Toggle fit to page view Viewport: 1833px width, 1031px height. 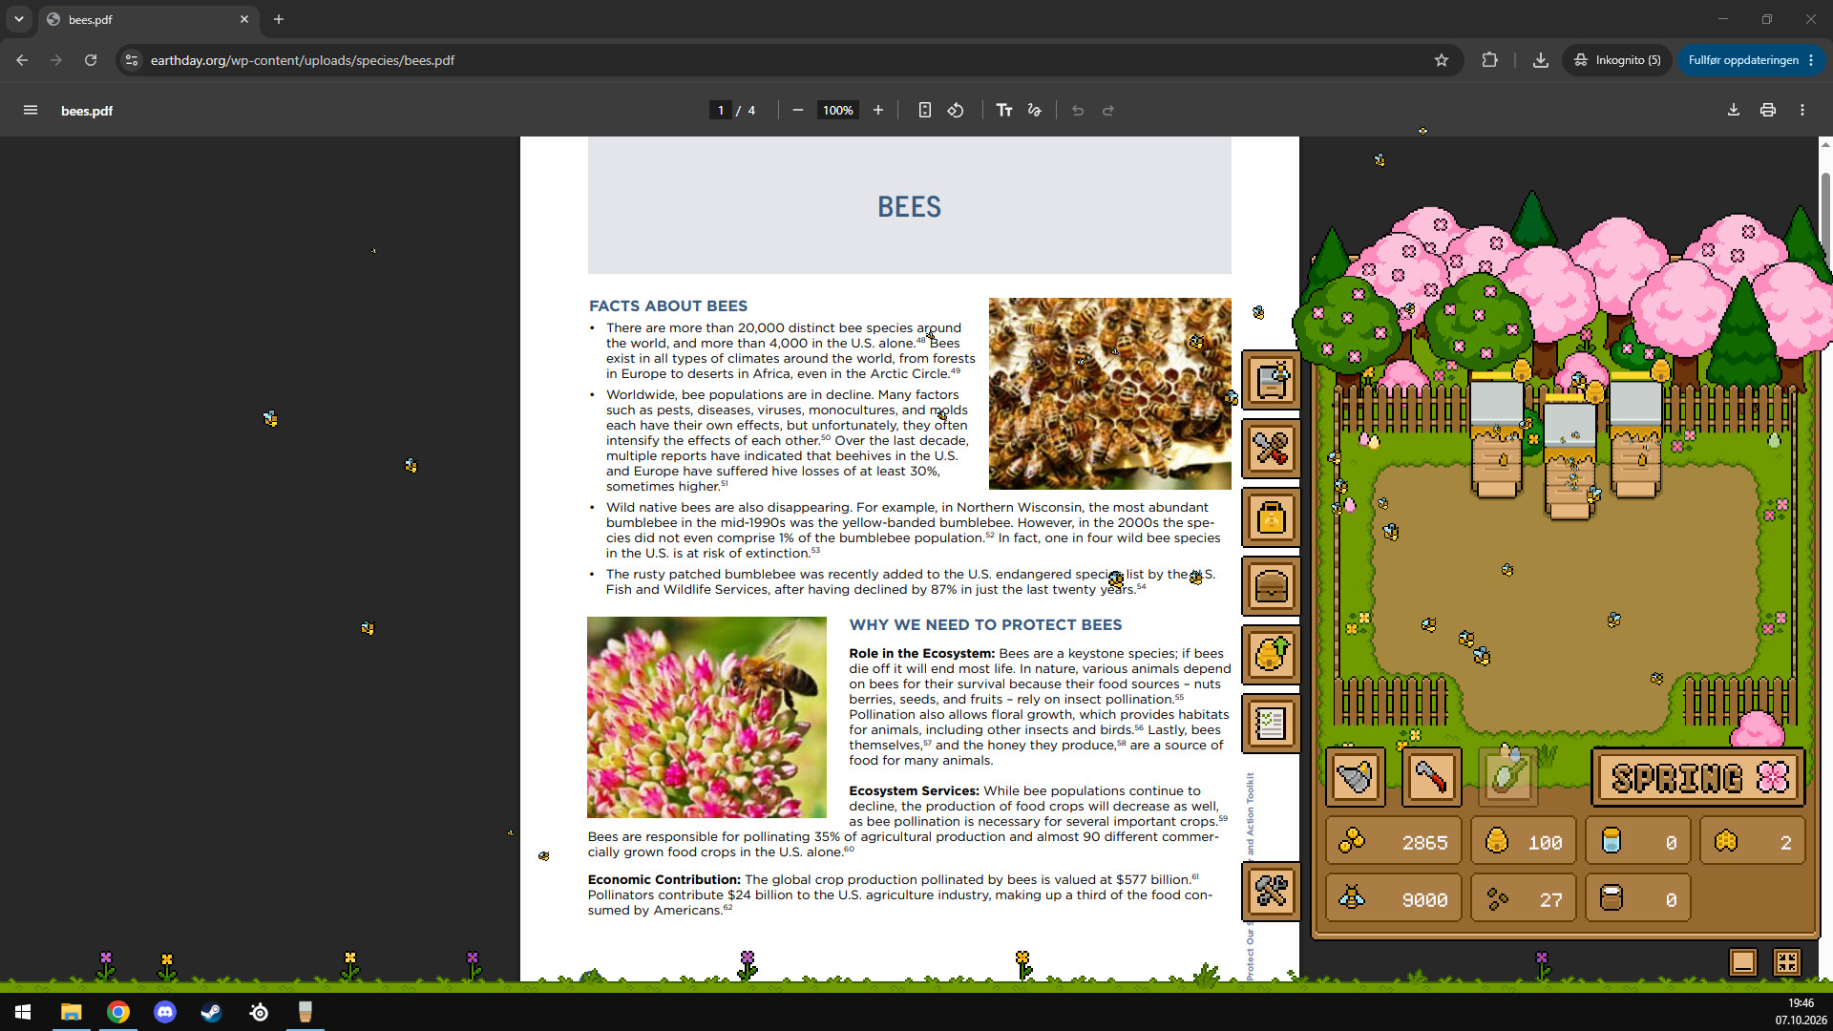[x=924, y=111]
